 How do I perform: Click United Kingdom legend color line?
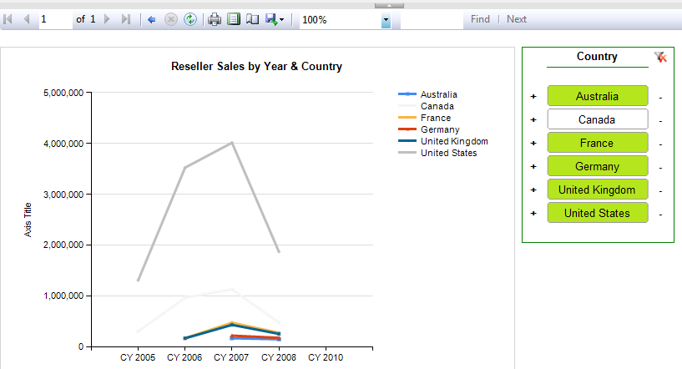point(407,141)
